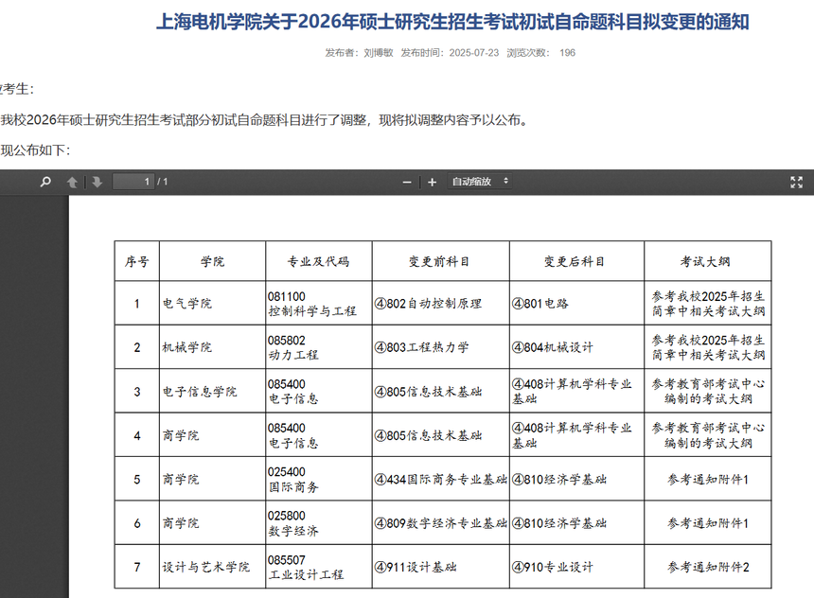
Task: Click the 809数字经济专业基础 cell
Action: coord(440,523)
